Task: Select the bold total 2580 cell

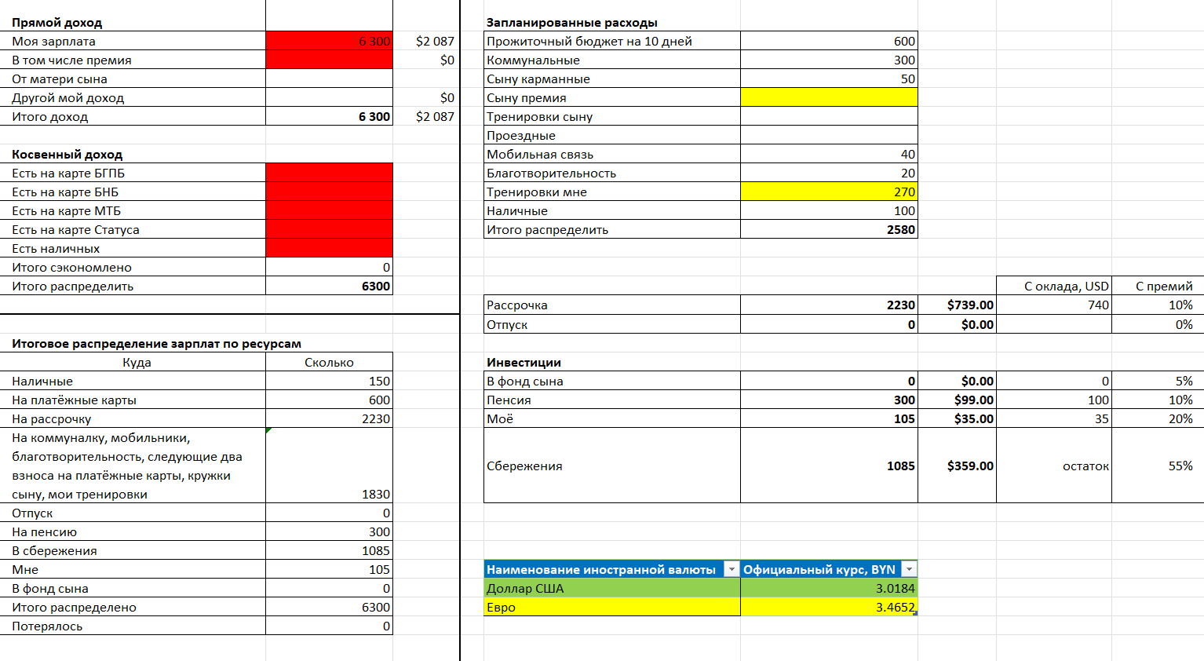Action: (829, 229)
